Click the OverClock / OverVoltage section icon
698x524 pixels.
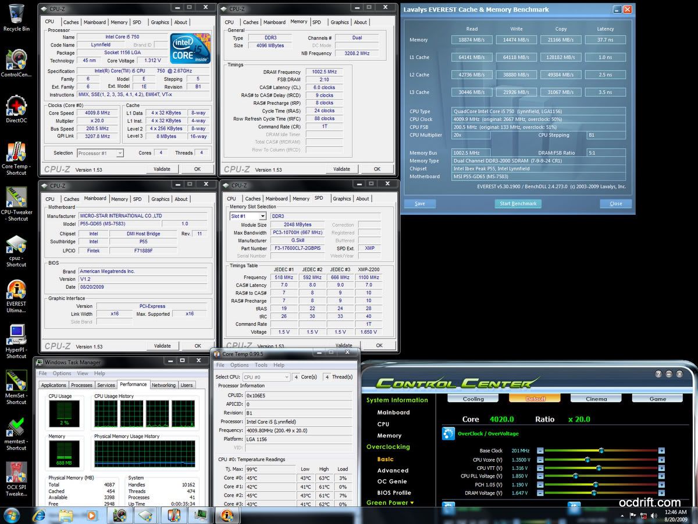point(448,433)
